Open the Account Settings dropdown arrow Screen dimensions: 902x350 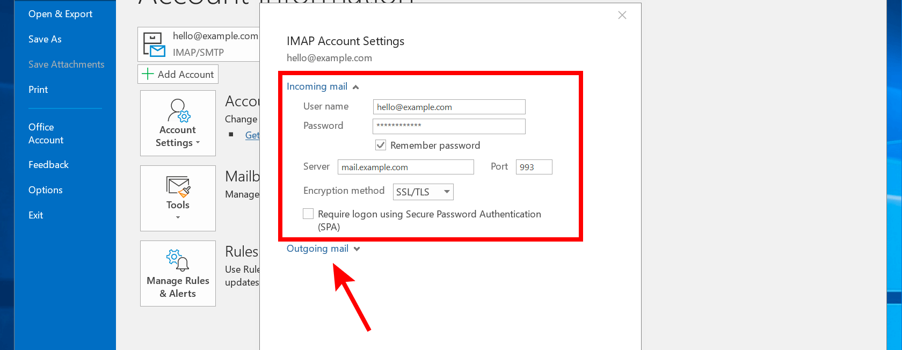click(197, 143)
